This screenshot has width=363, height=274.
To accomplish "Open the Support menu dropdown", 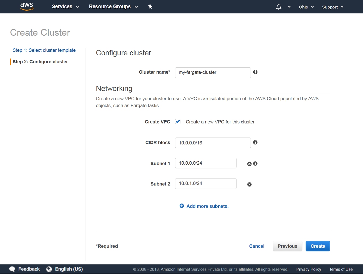I will [333, 7].
